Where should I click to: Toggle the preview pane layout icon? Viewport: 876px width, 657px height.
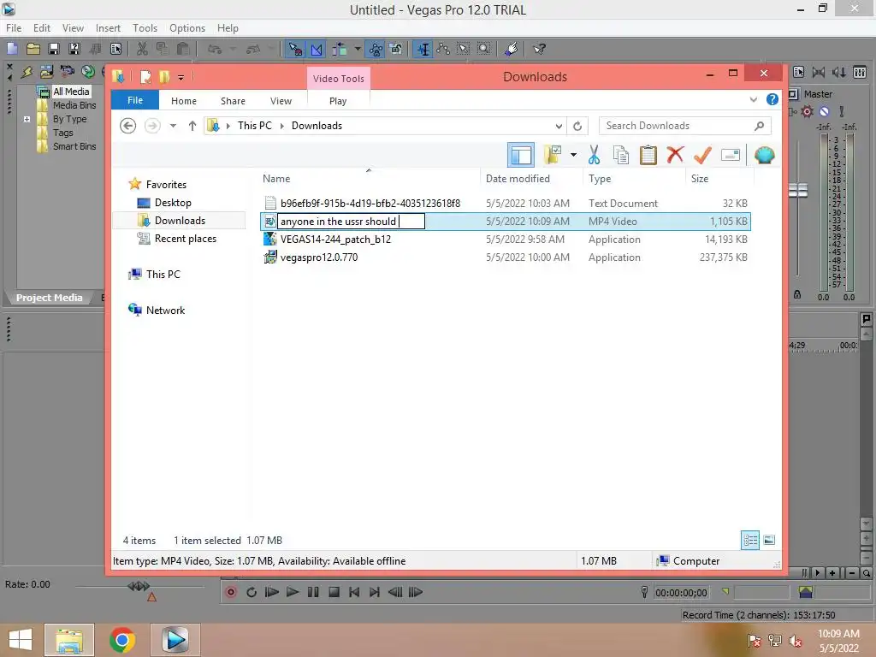click(x=521, y=155)
